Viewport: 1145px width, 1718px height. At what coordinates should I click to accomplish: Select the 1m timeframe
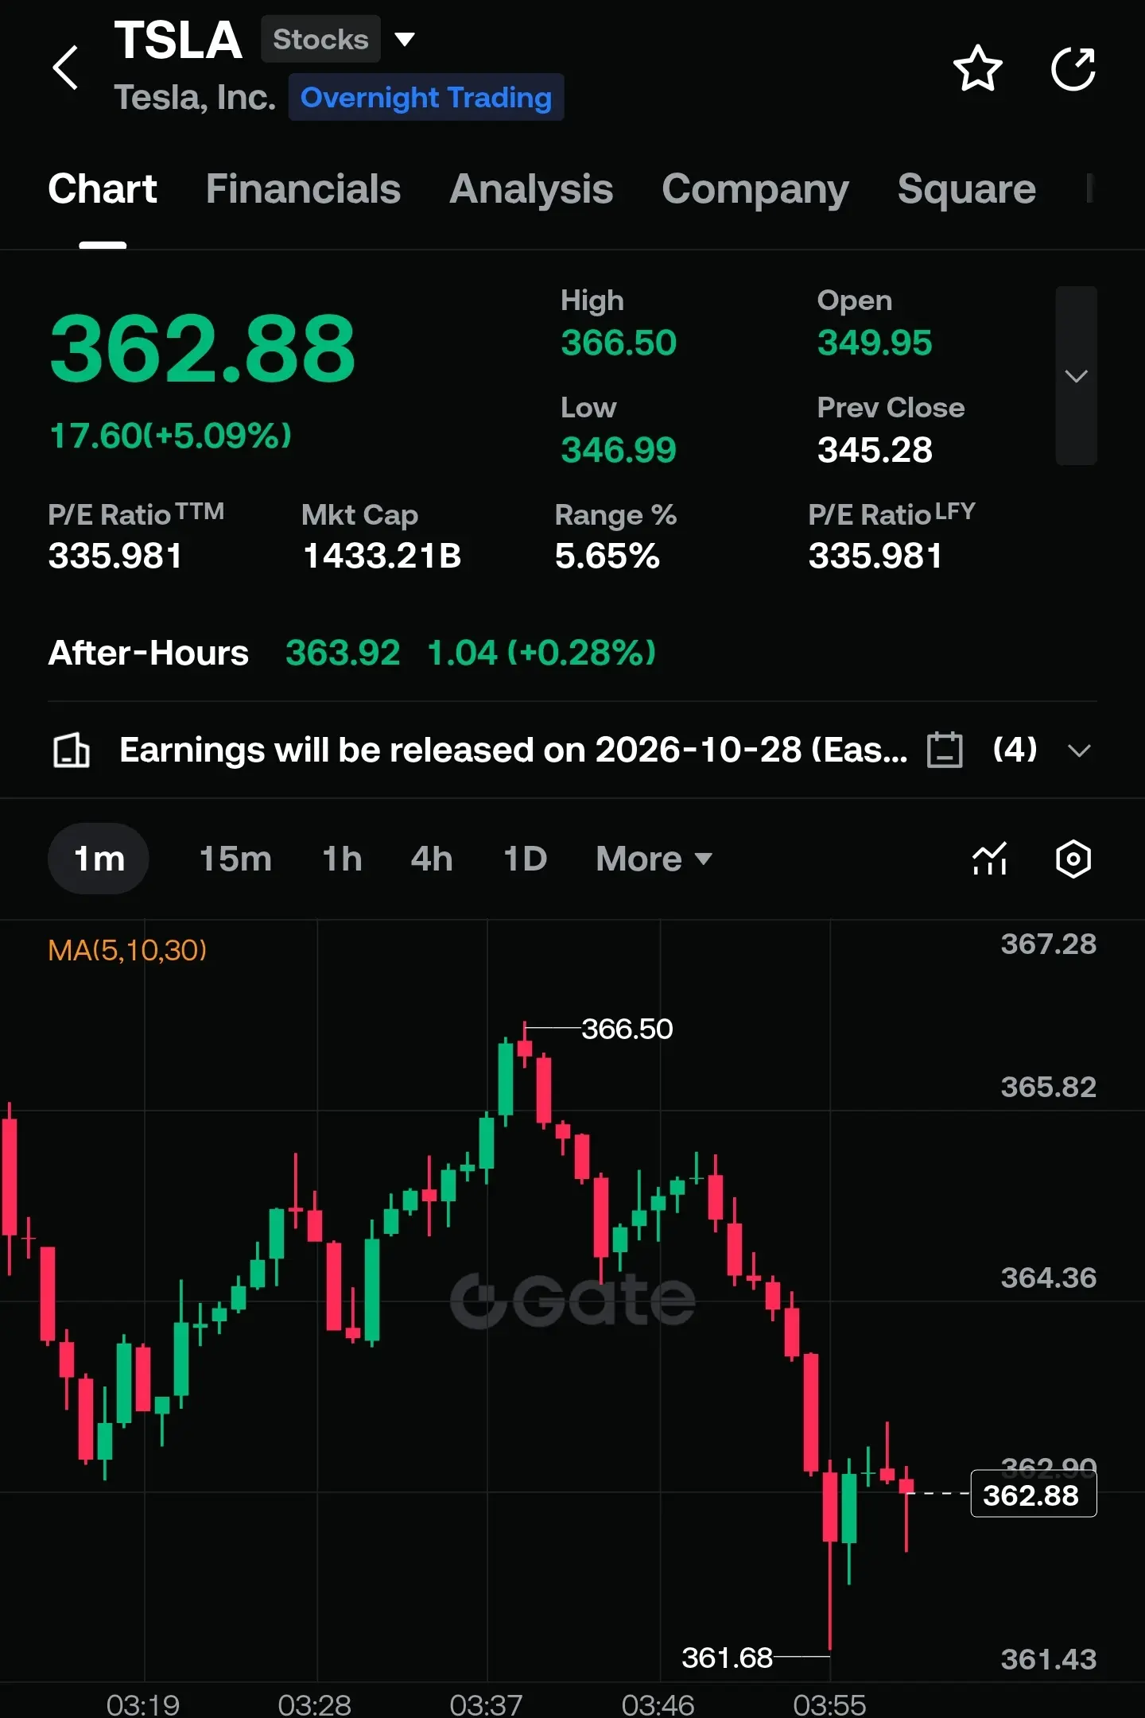[99, 859]
